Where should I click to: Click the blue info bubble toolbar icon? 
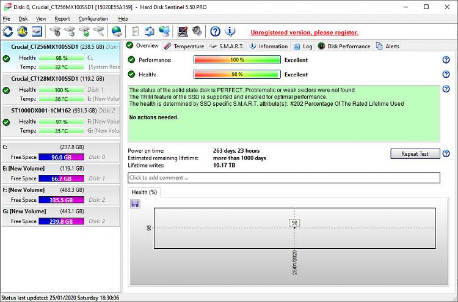[230, 31]
